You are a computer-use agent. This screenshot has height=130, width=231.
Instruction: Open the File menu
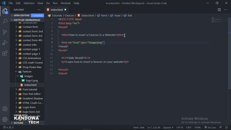(x=10, y=3)
